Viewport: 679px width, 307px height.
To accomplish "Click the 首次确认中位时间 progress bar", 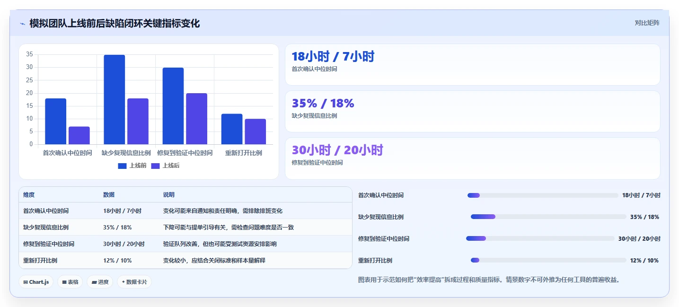I will coord(543,195).
